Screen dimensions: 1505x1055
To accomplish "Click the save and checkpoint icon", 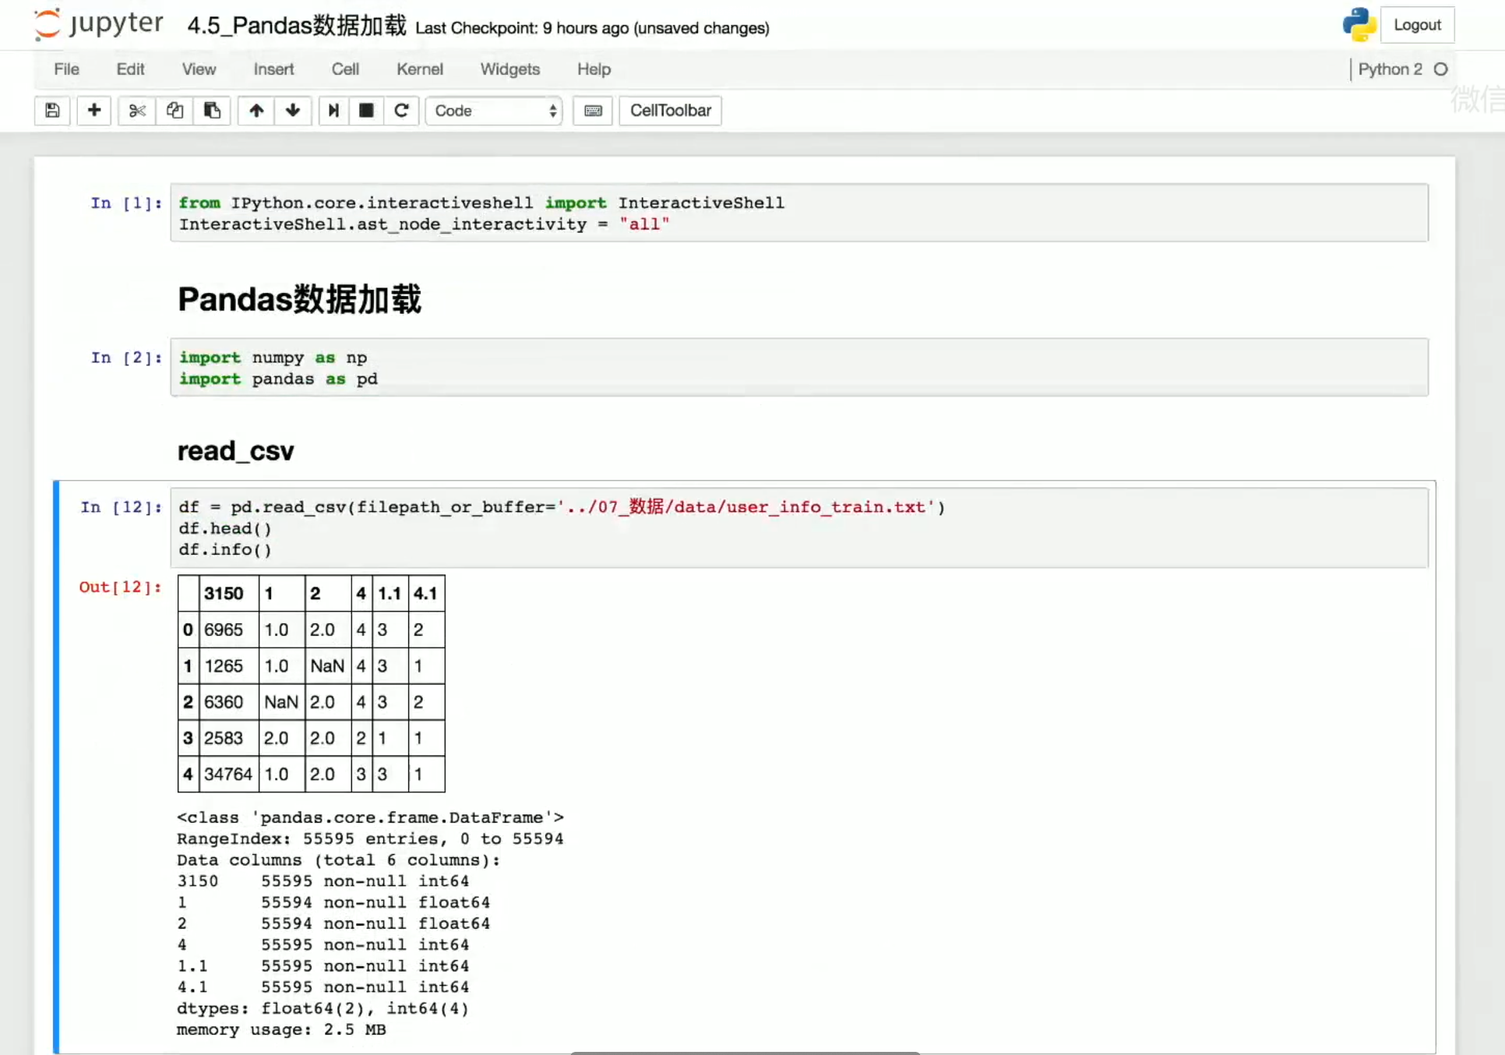I will (x=52, y=111).
